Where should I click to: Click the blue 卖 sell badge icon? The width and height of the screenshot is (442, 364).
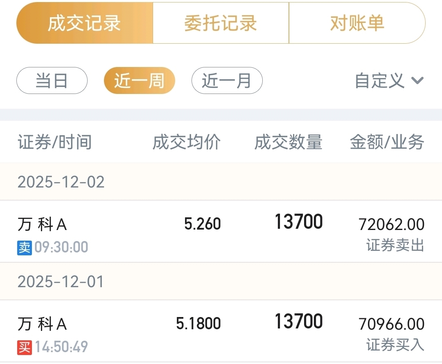tap(25, 248)
